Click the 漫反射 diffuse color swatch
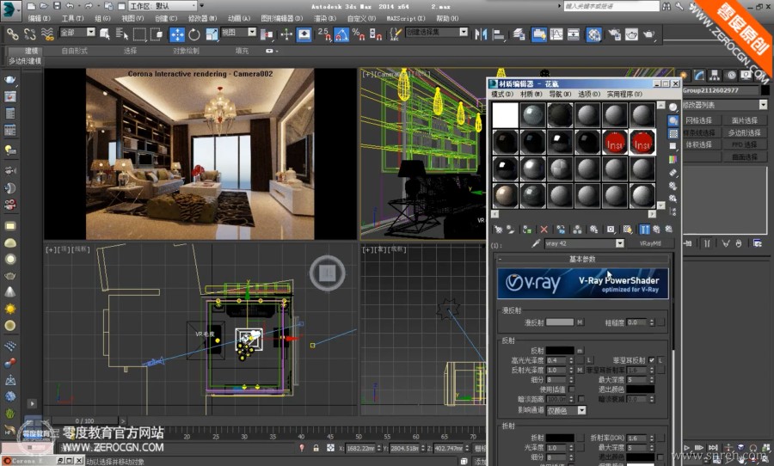The image size is (774, 466). (560, 322)
